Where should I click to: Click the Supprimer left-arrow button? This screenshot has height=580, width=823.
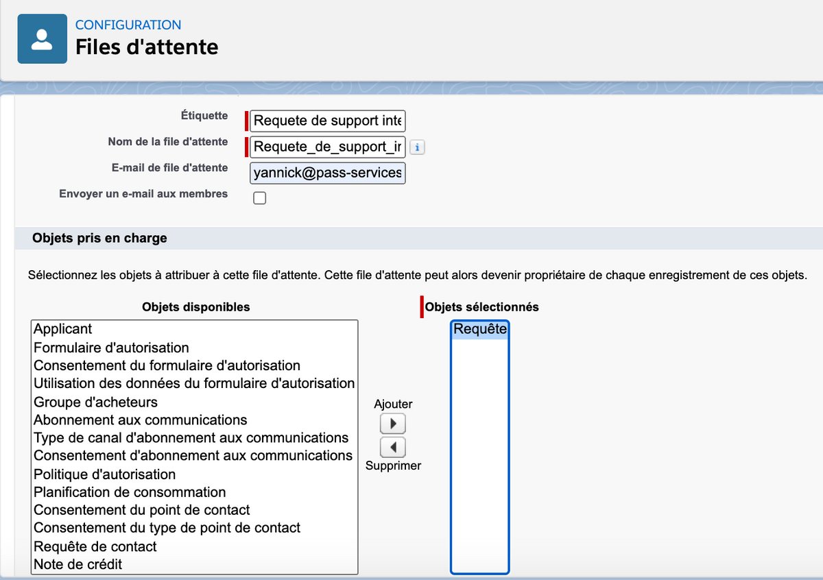393,448
